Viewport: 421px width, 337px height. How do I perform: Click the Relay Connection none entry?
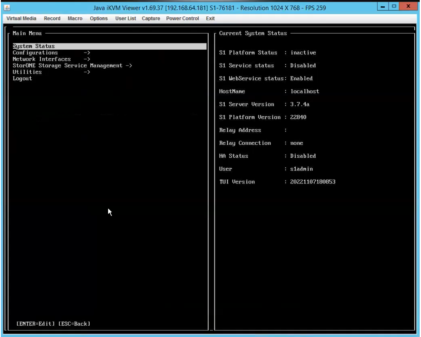(x=296, y=143)
